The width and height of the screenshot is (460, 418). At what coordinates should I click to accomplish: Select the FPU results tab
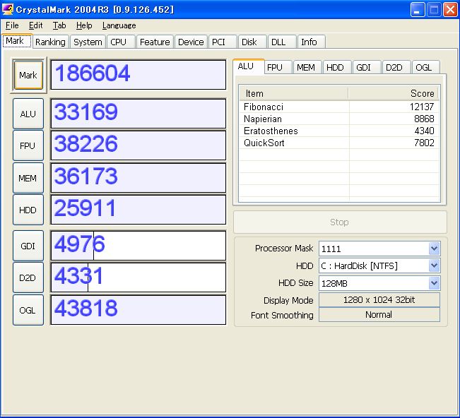275,67
